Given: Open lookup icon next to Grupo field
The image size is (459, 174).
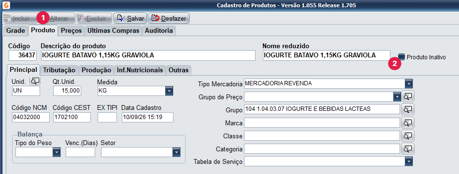Looking at the screenshot, I should (408, 109).
